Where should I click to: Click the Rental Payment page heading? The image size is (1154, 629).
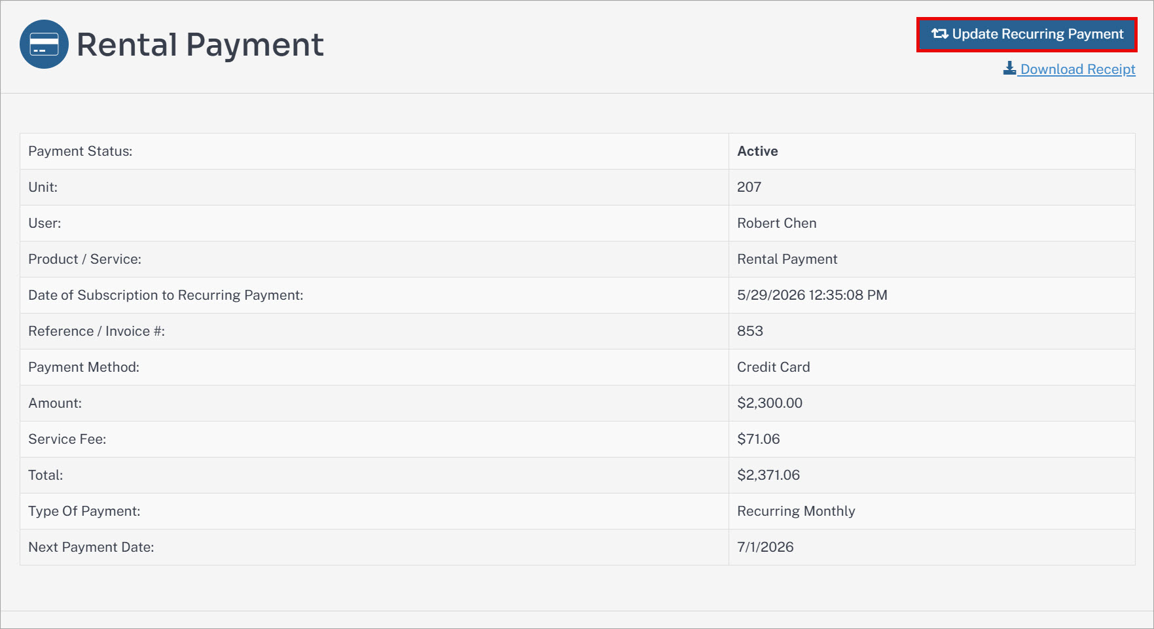pyautogui.click(x=200, y=45)
